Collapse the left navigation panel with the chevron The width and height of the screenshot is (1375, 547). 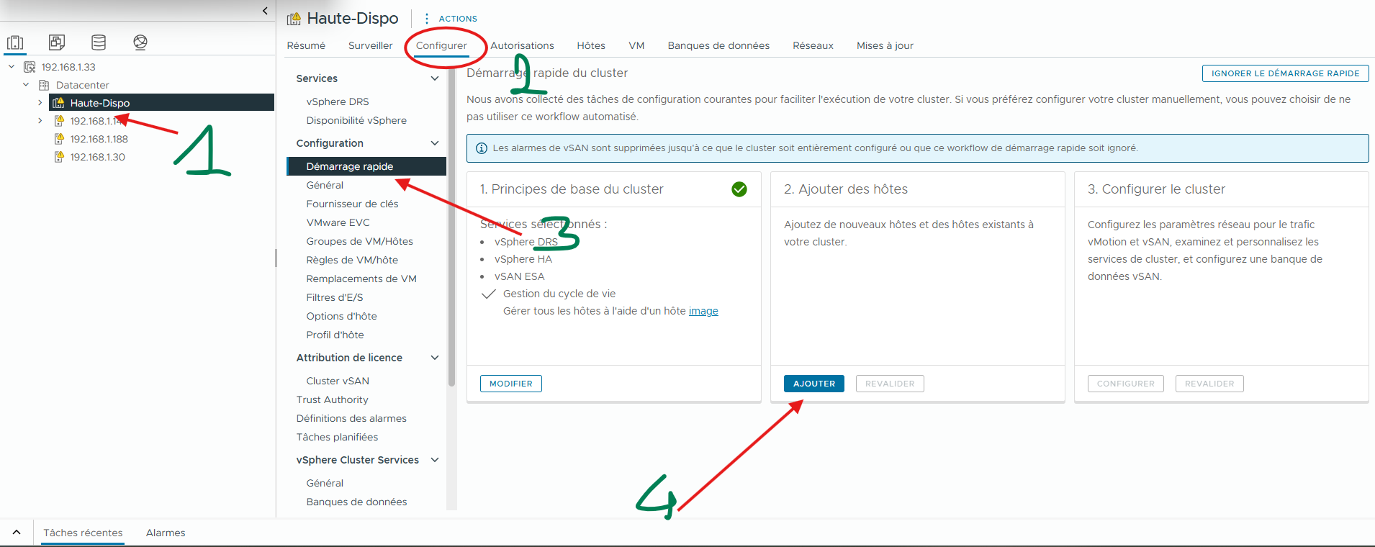265,11
